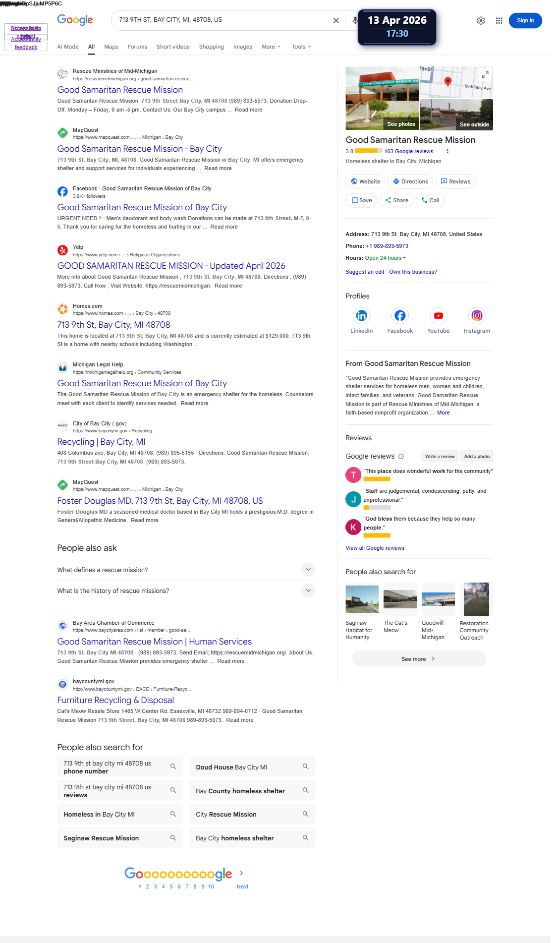
Task: Open Restoration Community Outreach thumbnail
Action: pos(476,599)
